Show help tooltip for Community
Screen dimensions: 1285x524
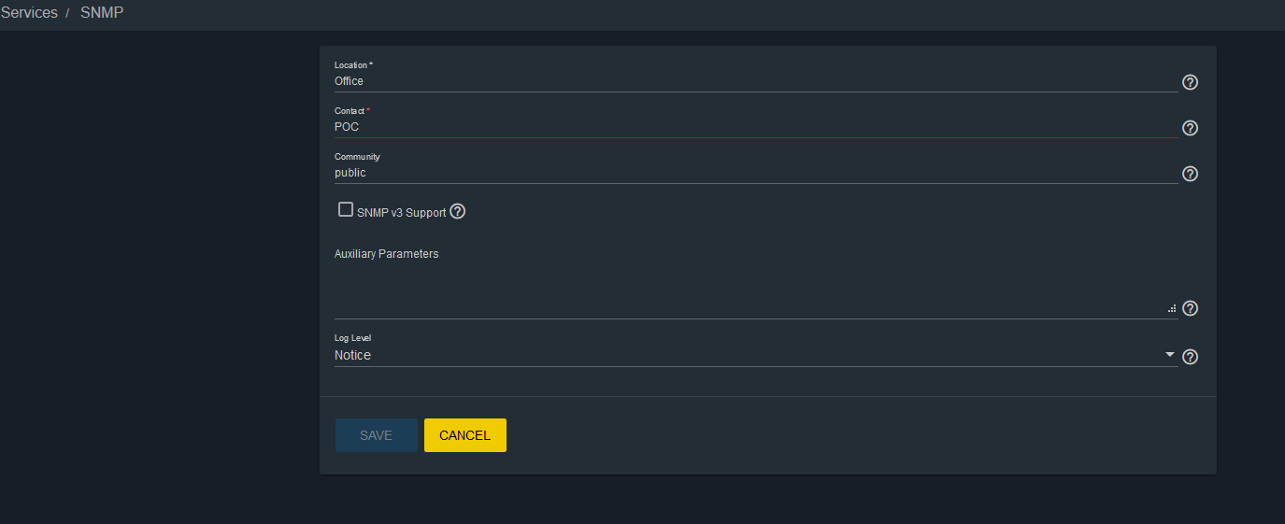click(x=1190, y=174)
